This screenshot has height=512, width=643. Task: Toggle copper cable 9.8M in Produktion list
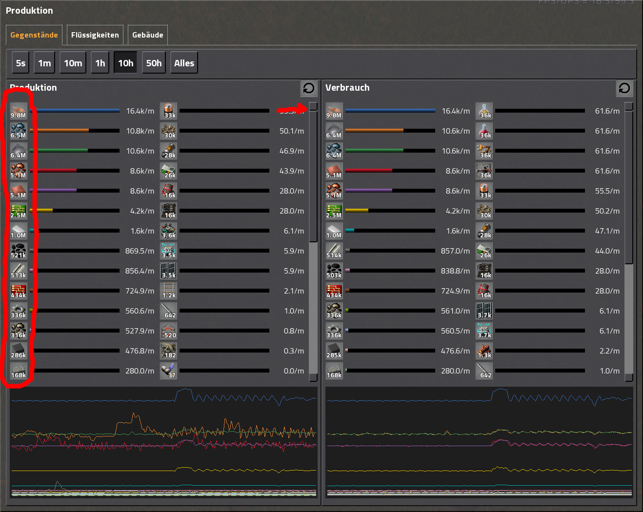[x=19, y=111]
